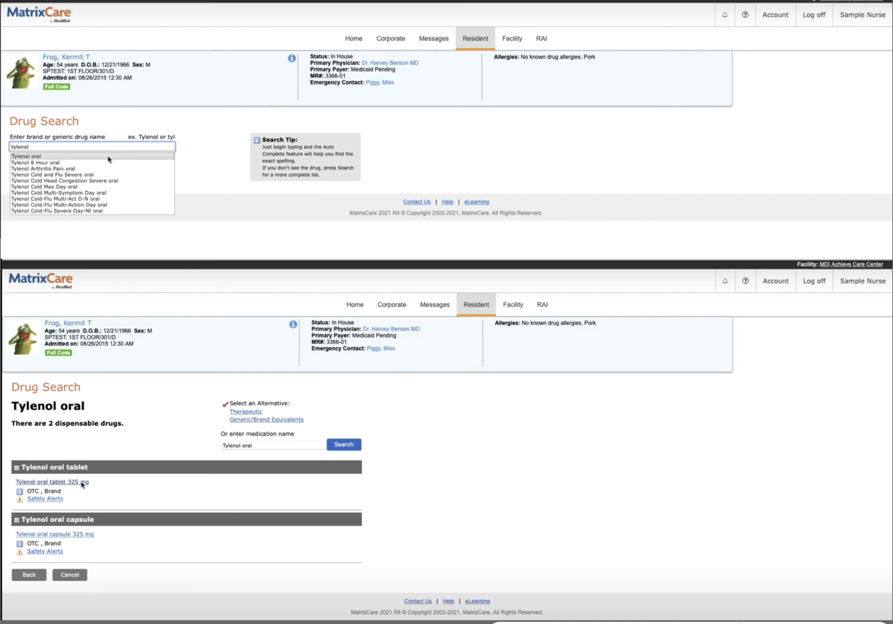This screenshot has height=624, width=893.
Task: Open RAI tab in lower window
Action: 542,305
